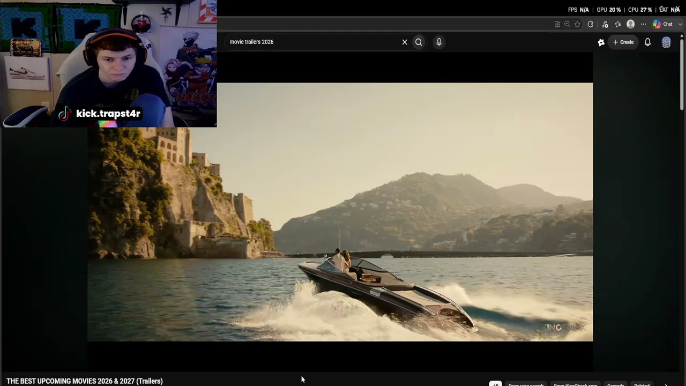Select the 'All' filter chip

[x=495, y=384]
